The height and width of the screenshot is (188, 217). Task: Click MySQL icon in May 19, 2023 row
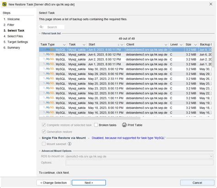[x=49, y=103]
